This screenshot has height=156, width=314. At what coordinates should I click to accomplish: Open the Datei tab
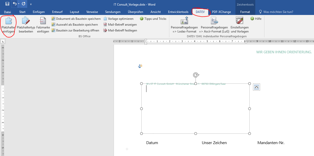(8, 12)
